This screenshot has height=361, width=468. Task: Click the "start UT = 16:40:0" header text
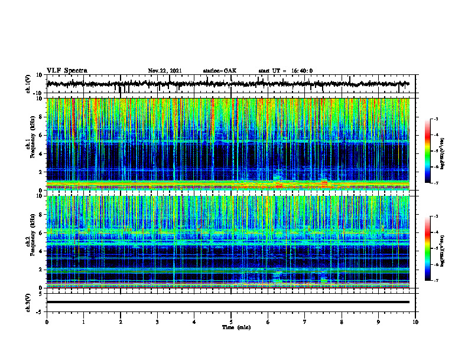click(x=285, y=71)
